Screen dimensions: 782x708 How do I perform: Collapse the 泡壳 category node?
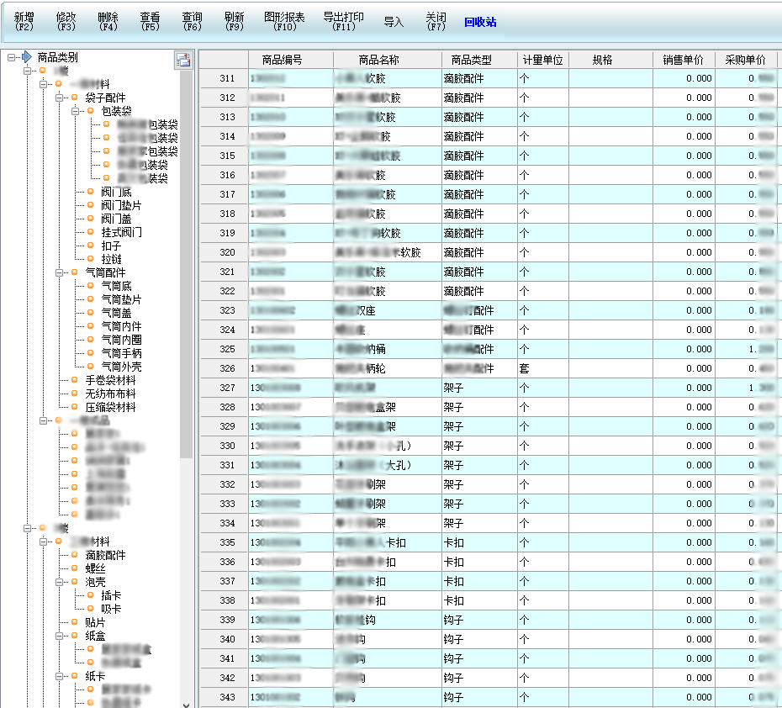coord(59,582)
